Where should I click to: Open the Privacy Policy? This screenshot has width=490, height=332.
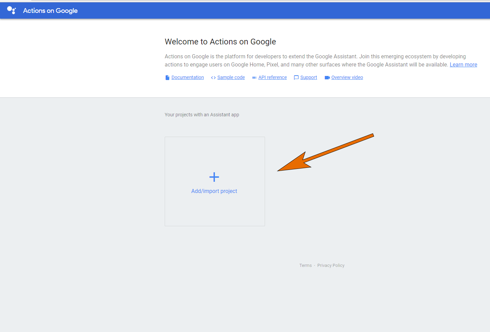(331, 265)
